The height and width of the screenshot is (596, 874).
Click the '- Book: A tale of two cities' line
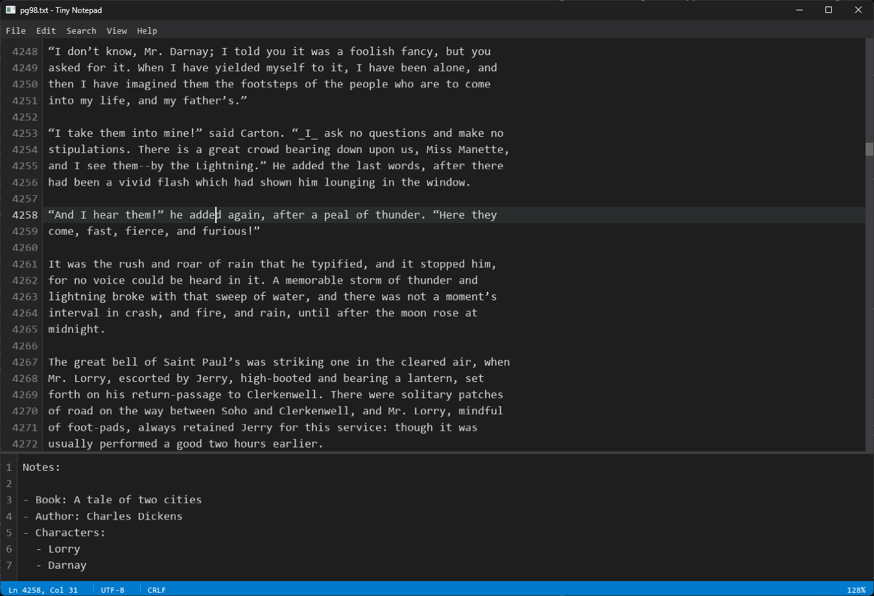pyautogui.click(x=112, y=499)
